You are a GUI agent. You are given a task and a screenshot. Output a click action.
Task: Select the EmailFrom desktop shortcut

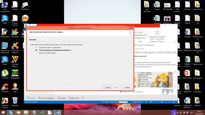tap(25, 6)
